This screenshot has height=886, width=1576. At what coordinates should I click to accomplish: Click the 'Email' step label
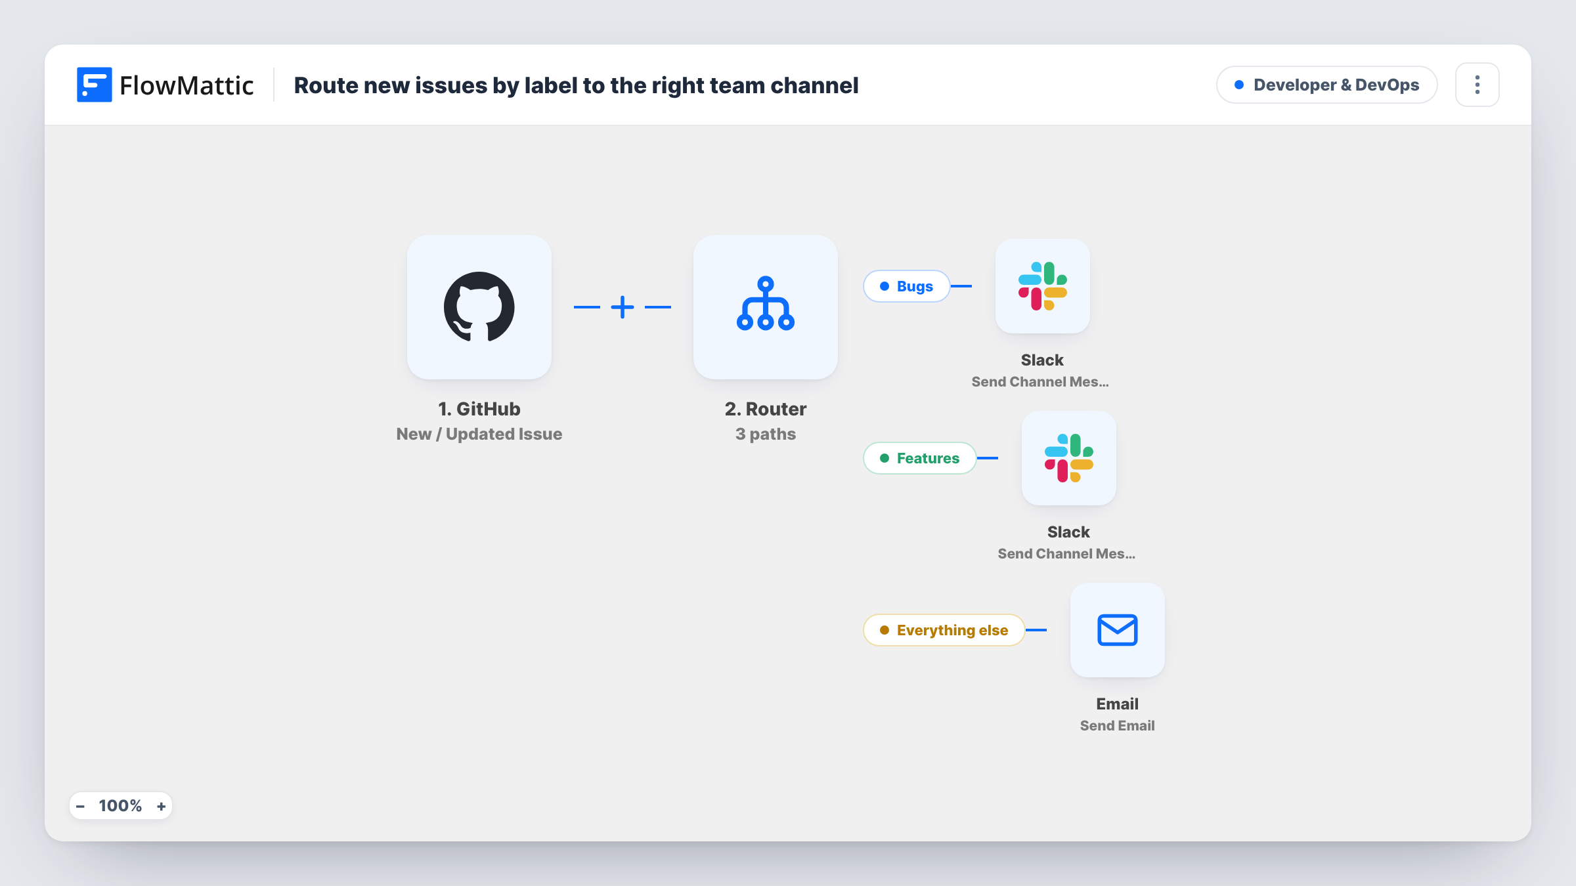point(1117,704)
